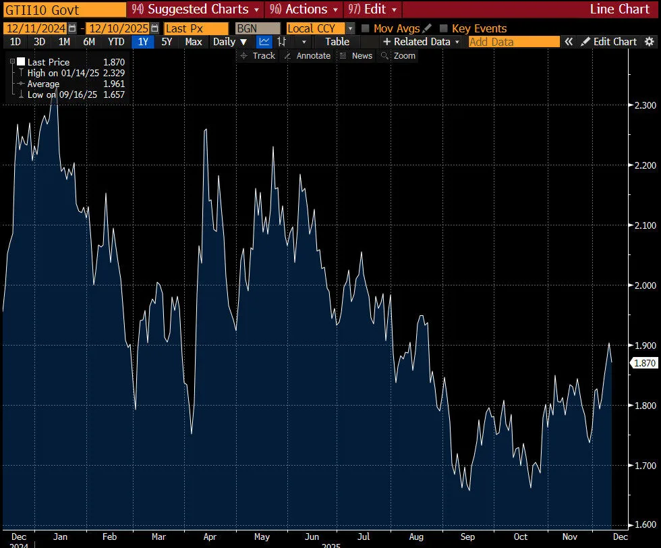Collapse the Last Price legend tree

pos(12,62)
